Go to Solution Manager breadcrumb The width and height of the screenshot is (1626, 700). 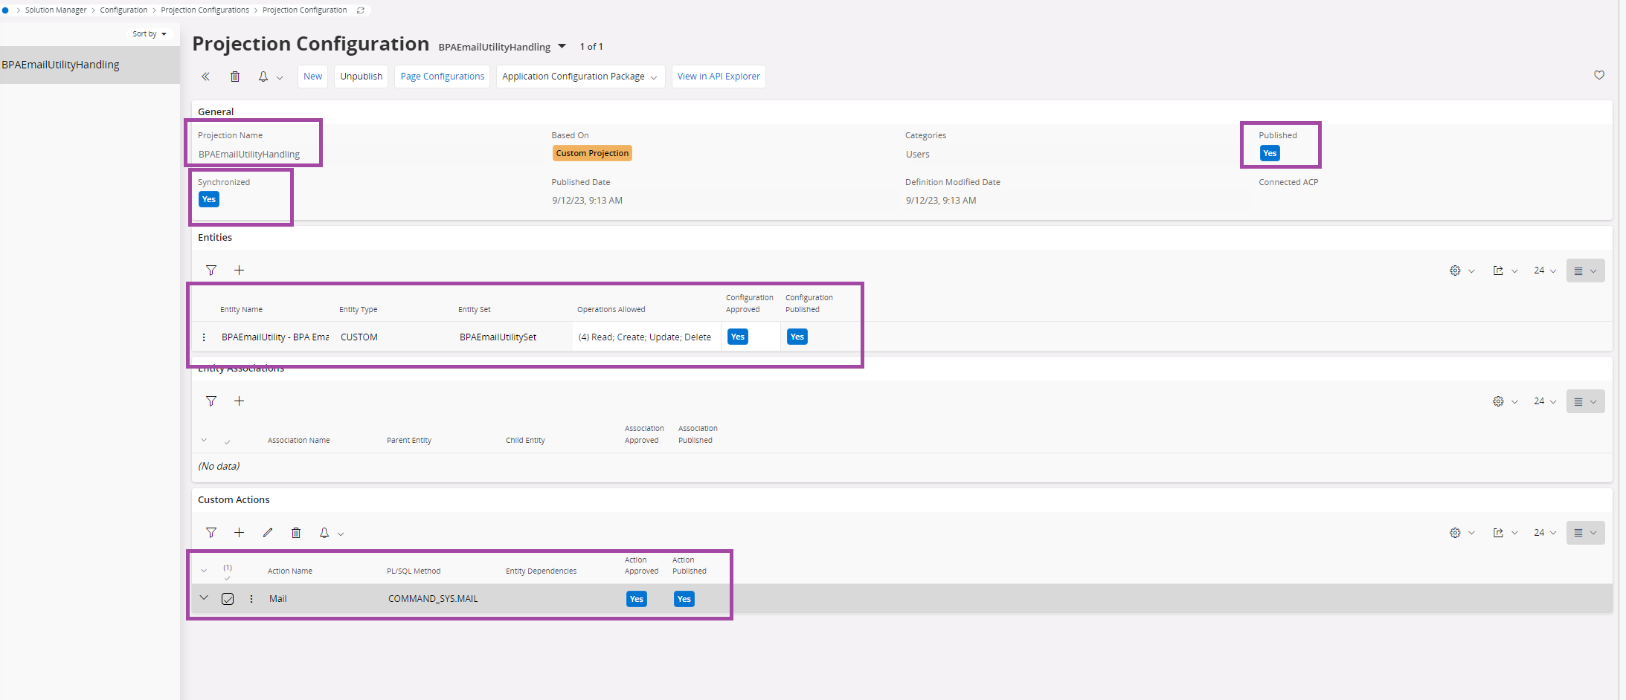pos(56,10)
